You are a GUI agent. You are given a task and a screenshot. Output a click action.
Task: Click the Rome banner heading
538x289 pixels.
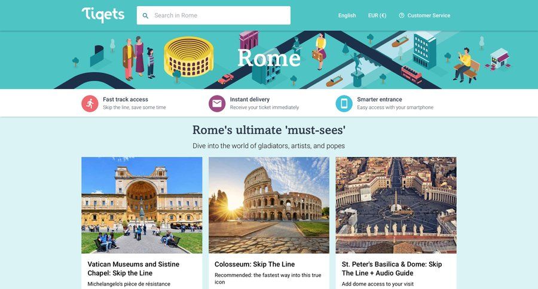click(269, 57)
